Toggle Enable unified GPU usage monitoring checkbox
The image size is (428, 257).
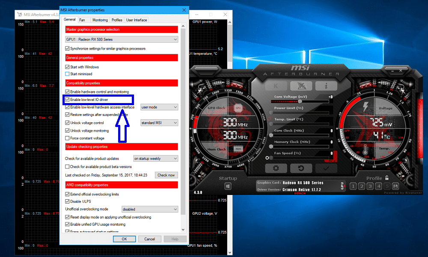click(x=67, y=224)
